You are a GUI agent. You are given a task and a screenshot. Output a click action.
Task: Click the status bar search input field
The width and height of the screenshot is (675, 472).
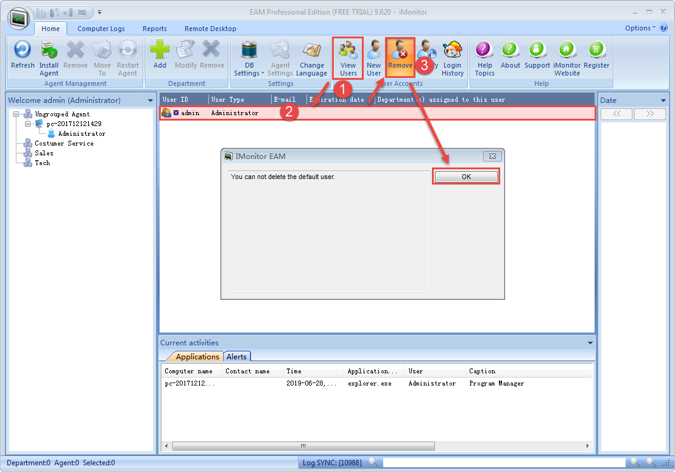click(x=504, y=462)
